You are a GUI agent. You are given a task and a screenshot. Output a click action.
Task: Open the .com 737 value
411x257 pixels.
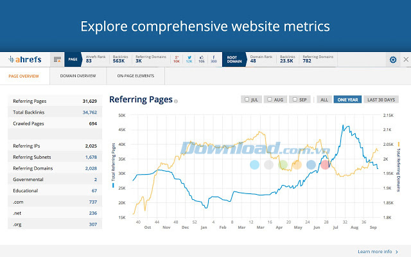pyautogui.click(x=92, y=202)
